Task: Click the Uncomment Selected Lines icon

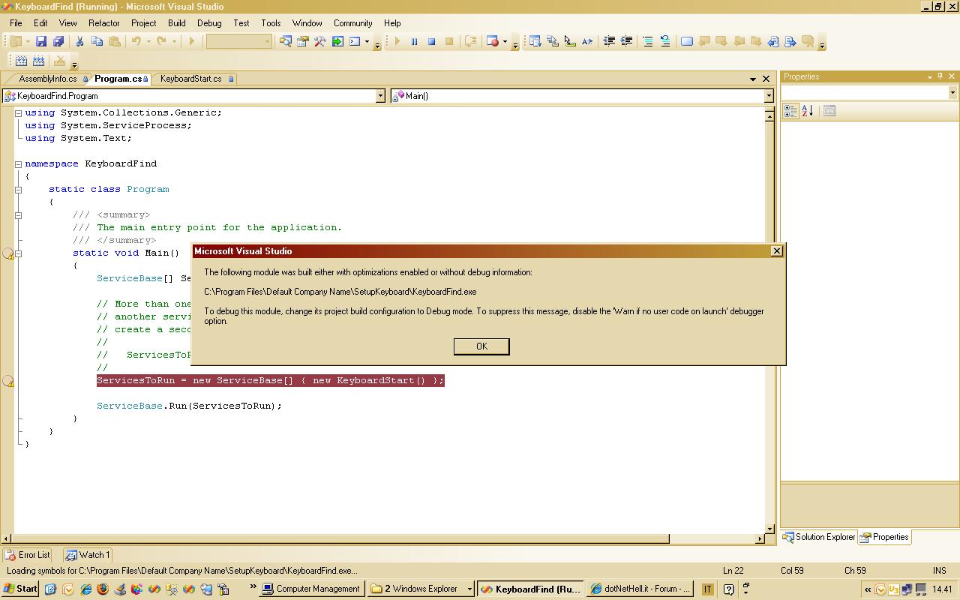Action: [x=665, y=41]
